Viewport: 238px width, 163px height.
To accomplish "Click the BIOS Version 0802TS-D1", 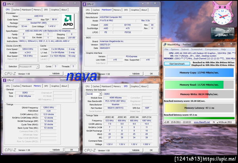I will coord(127,45).
